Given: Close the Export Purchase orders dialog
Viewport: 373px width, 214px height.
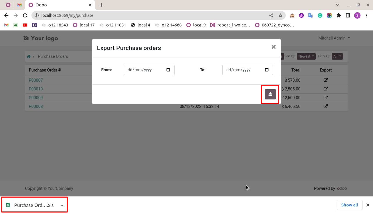Looking at the screenshot, I should click(x=273, y=47).
